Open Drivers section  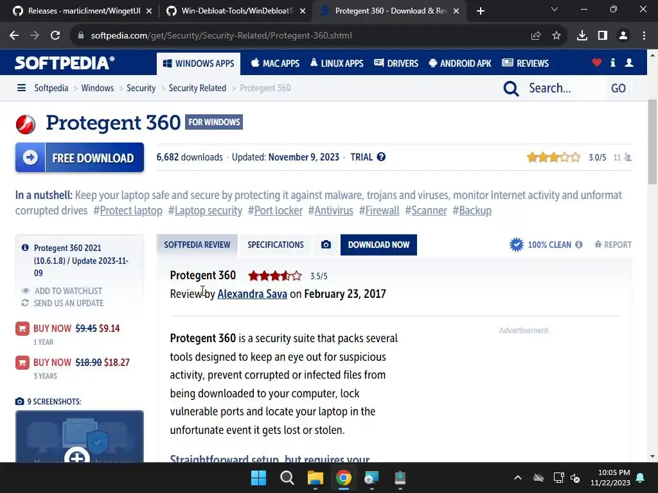[x=396, y=64]
